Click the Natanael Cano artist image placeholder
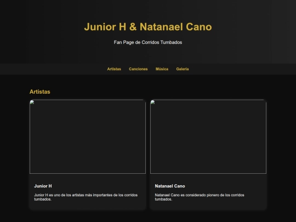296x222 pixels. pyautogui.click(x=208, y=136)
